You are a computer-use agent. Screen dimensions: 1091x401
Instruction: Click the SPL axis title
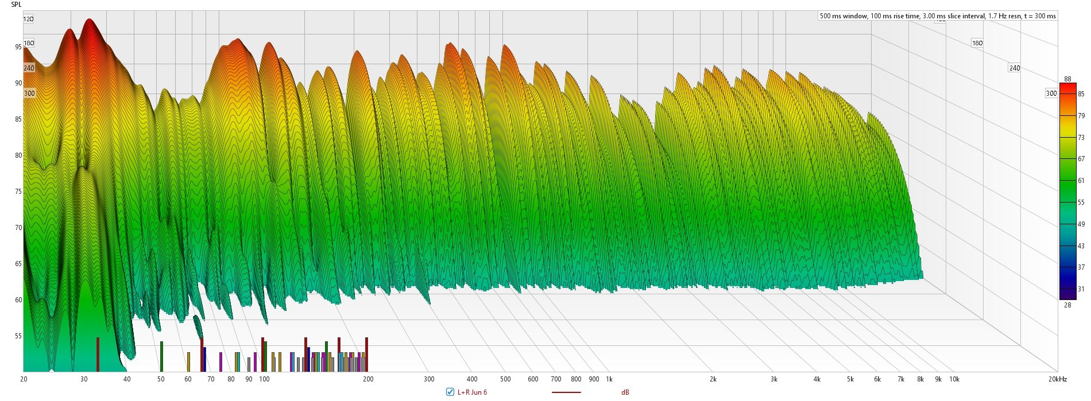[16, 5]
